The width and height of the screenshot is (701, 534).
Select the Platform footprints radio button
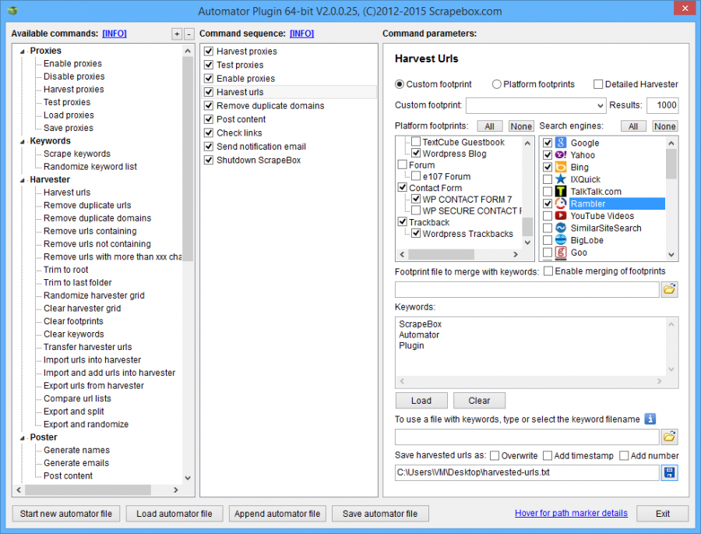tap(498, 83)
